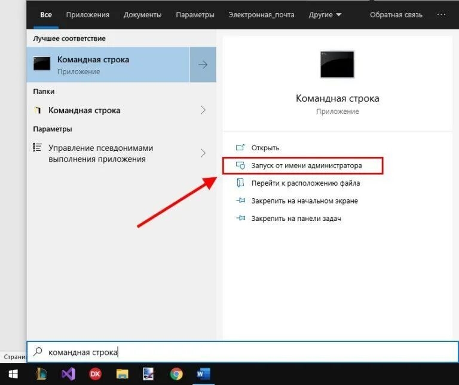The width and height of the screenshot is (459, 385).
Task: Click the folder icon beside Командная строка
Action: [x=37, y=110]
